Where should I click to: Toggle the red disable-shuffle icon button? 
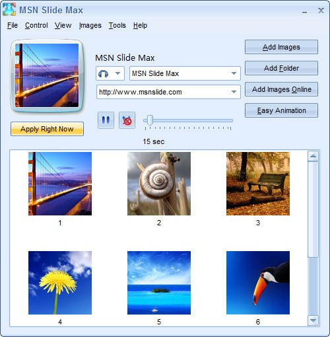point(127,120)
